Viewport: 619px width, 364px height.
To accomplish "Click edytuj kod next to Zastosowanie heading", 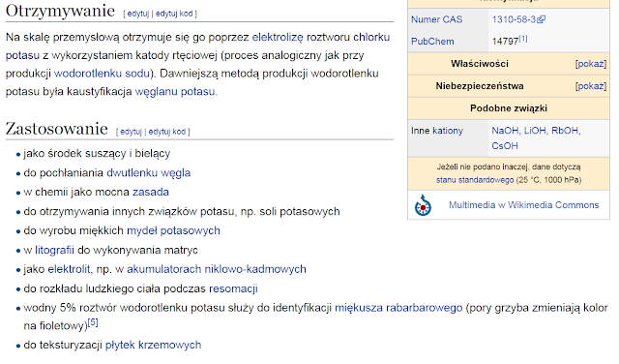I will (167, 132).
